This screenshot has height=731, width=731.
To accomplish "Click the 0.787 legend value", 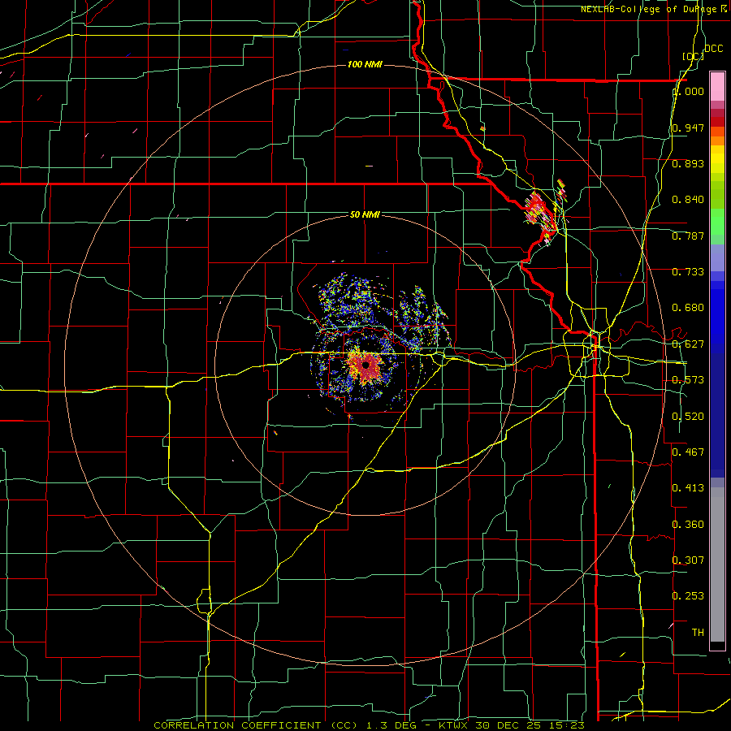I will tap(688, 236).
